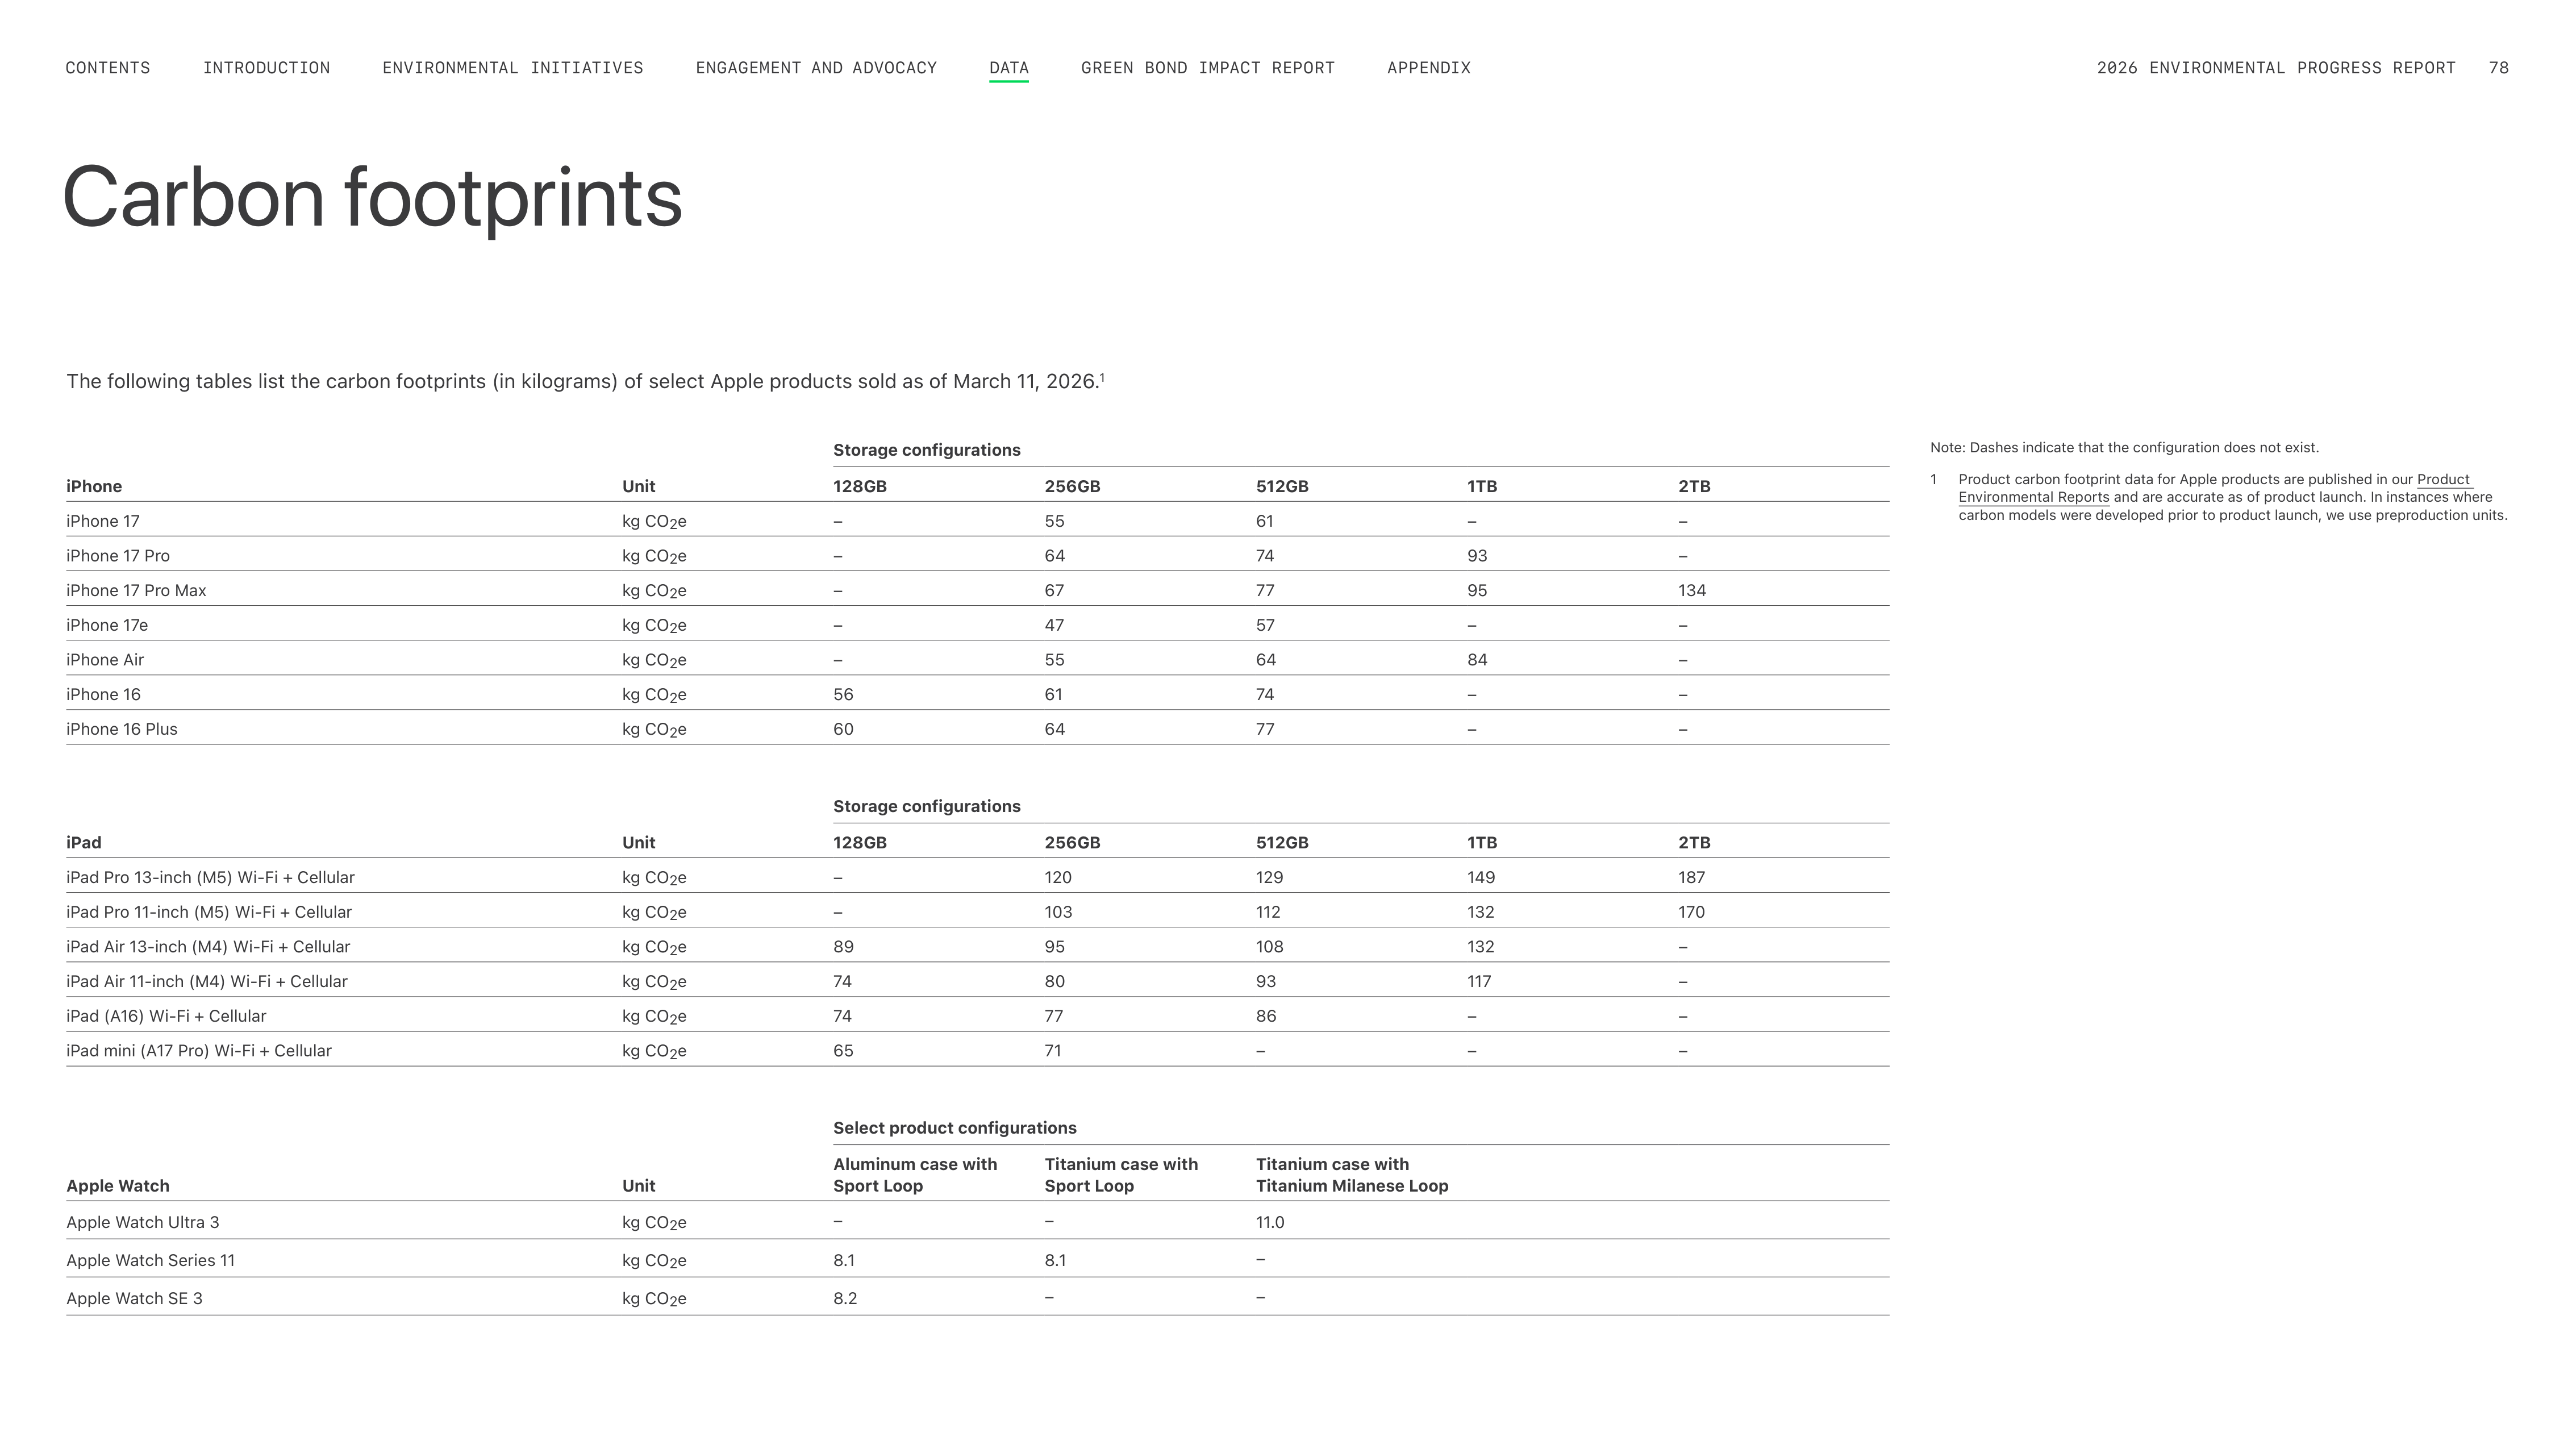Open Environmental Initiatives section
This screenshot has height=1449, width=2576.
513,68
